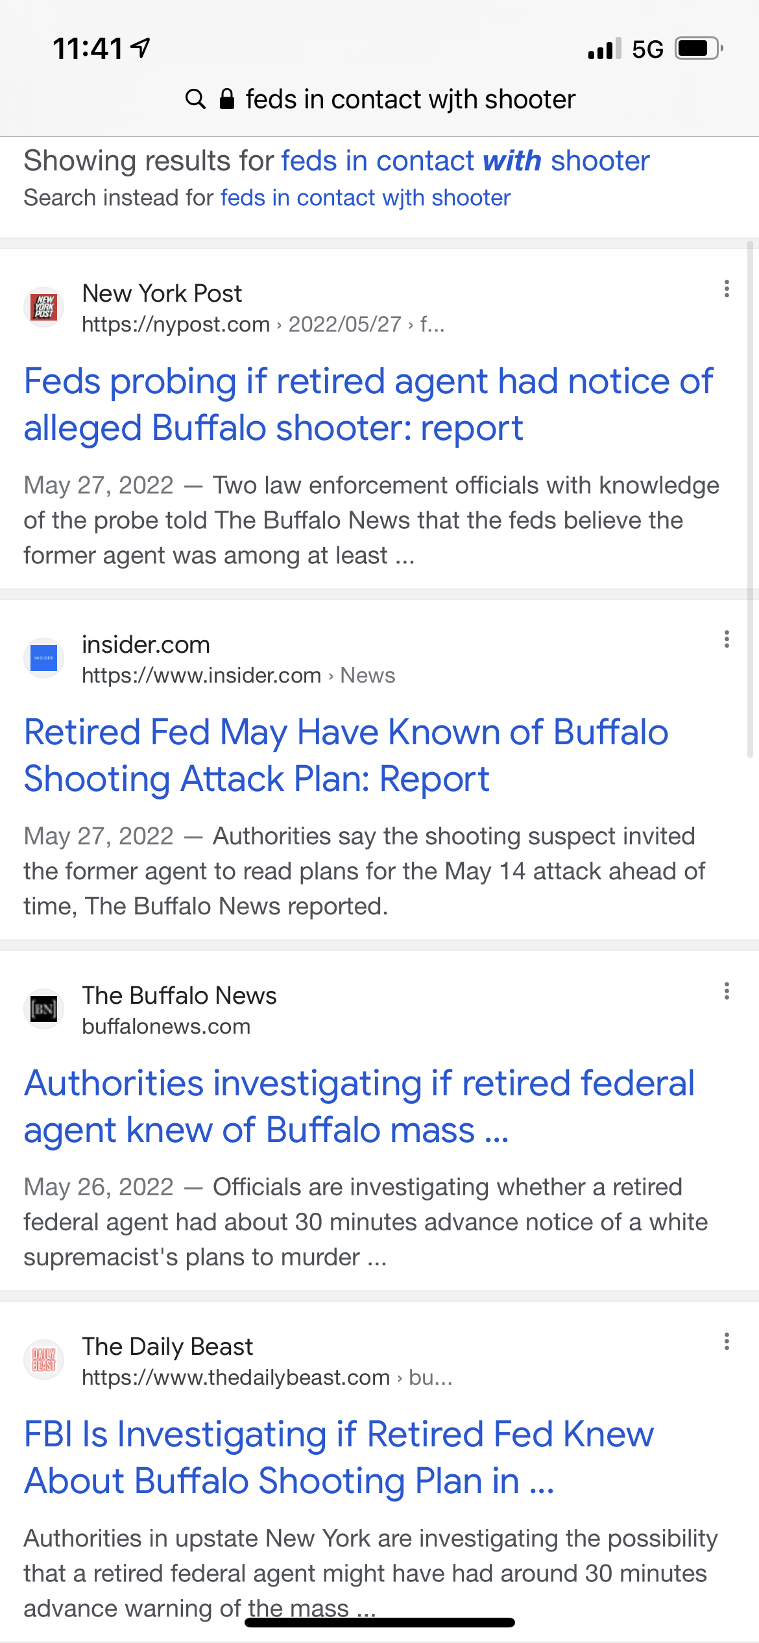Image resolution: width=759 pixels, height=1643 pixels.
Task: Tap the address bar search text
Action: coord(410,99)
